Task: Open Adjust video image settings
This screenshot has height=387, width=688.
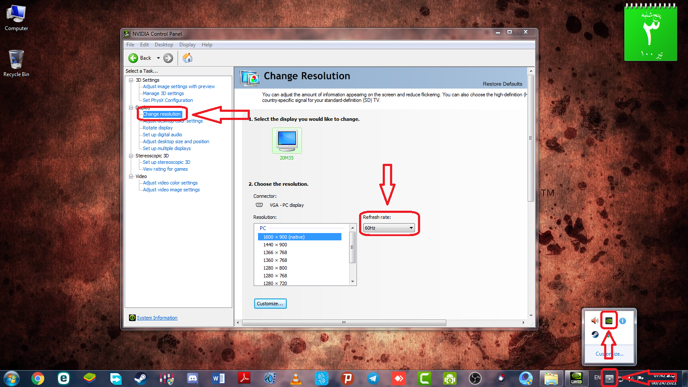Action: pyautogui.click(x=171, y=190)
